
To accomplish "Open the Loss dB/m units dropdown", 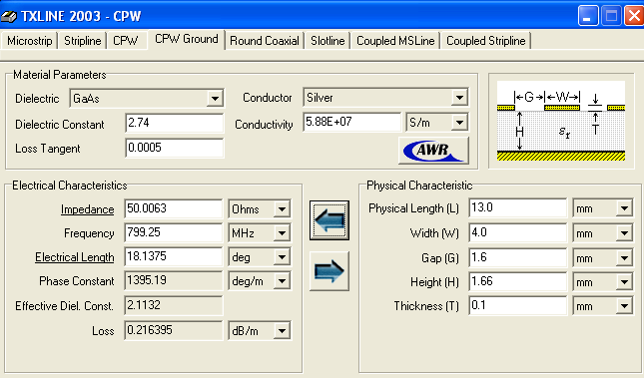I will tap(282, 331).
